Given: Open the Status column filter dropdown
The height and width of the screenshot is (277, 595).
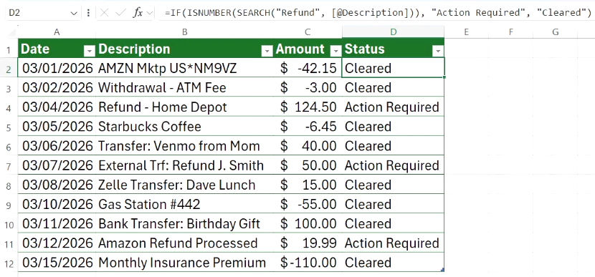Looking at the screenshot, I should pyautogui.click(x=438, y=51).
